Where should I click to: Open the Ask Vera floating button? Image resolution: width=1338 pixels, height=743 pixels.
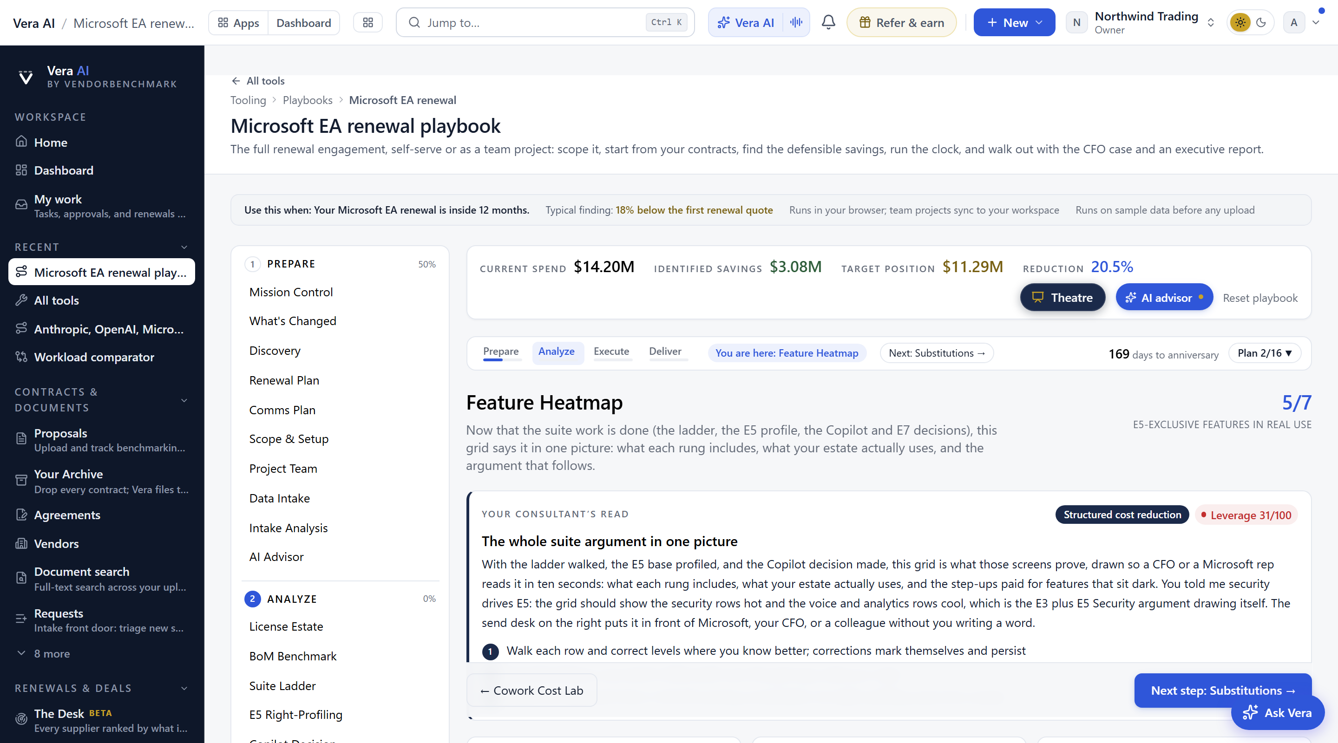(1277, 713)
